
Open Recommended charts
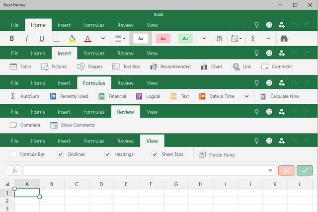170,67
